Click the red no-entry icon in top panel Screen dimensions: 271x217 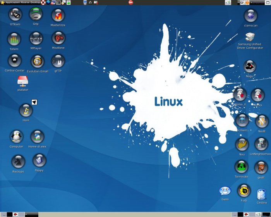point(131,2)
